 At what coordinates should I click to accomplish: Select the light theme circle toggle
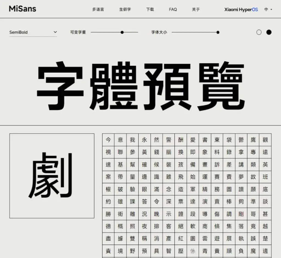point(259,32)
